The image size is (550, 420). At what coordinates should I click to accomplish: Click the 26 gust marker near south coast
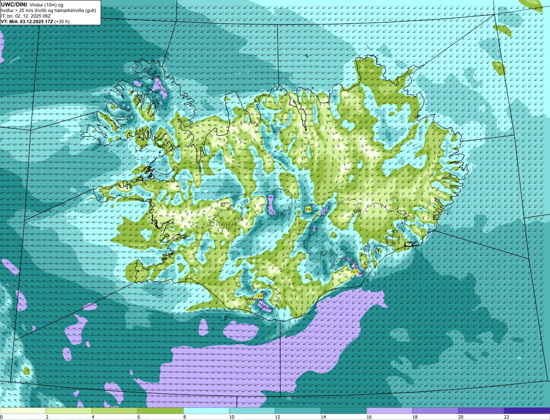(x=260, y=296)
